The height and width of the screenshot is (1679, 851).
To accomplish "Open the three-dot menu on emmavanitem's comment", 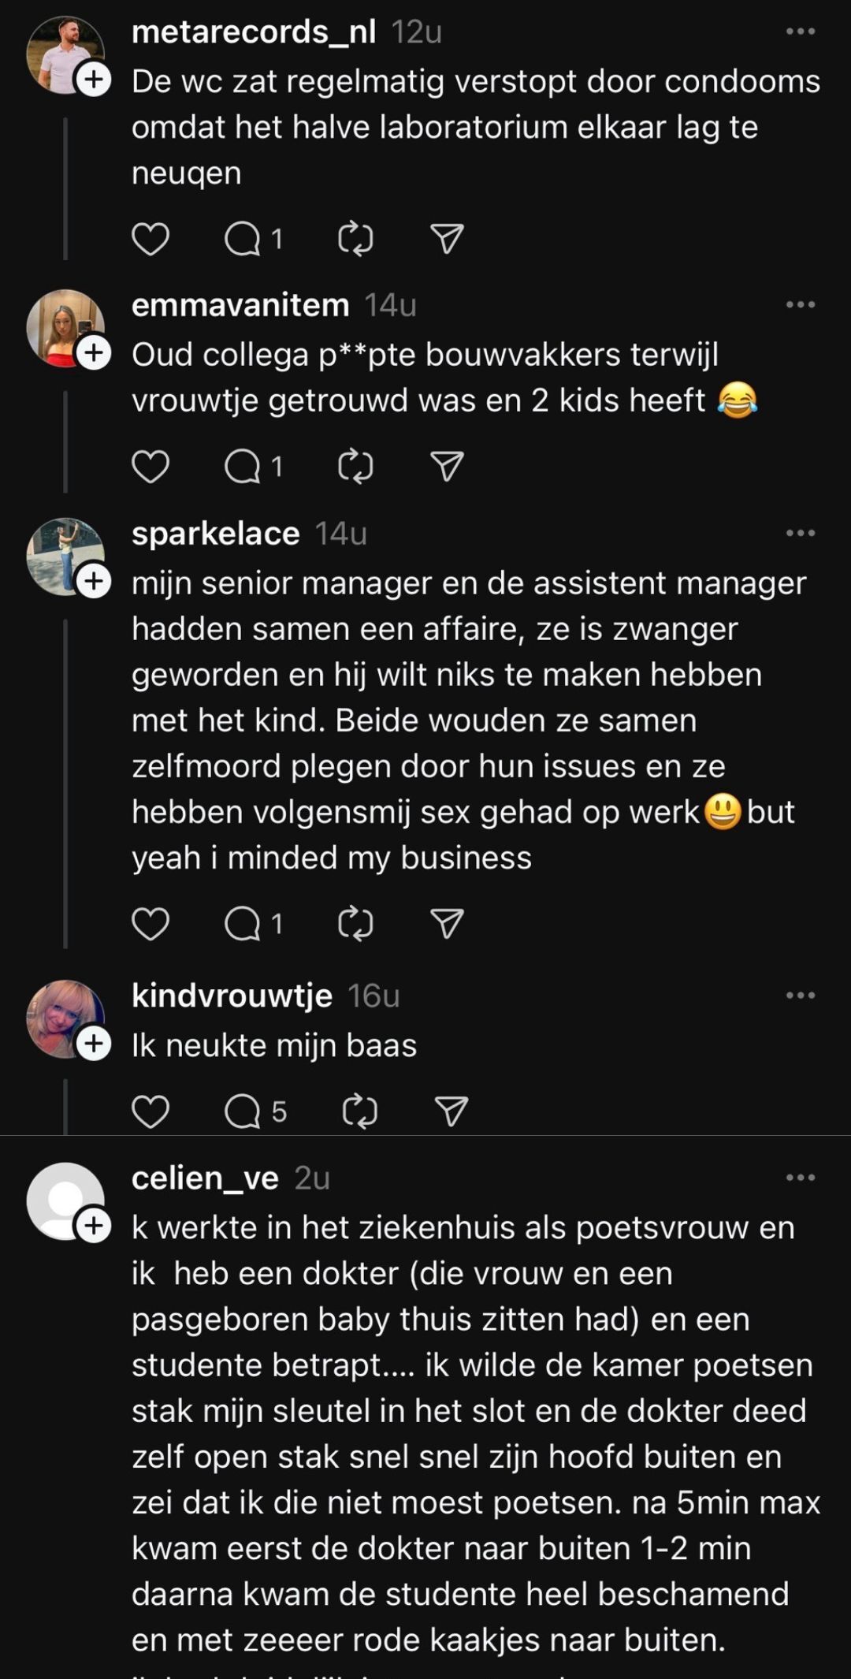I will pyautogui.click(x=801, y=305).
